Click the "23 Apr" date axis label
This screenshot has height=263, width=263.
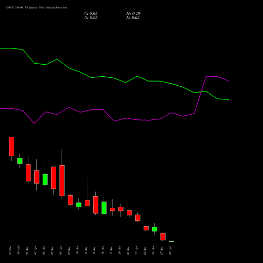[x=145, y=250]
